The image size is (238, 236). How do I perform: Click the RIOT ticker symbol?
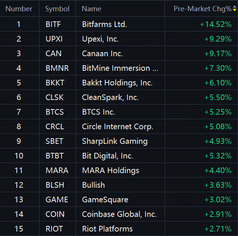(x=54, y=229)
